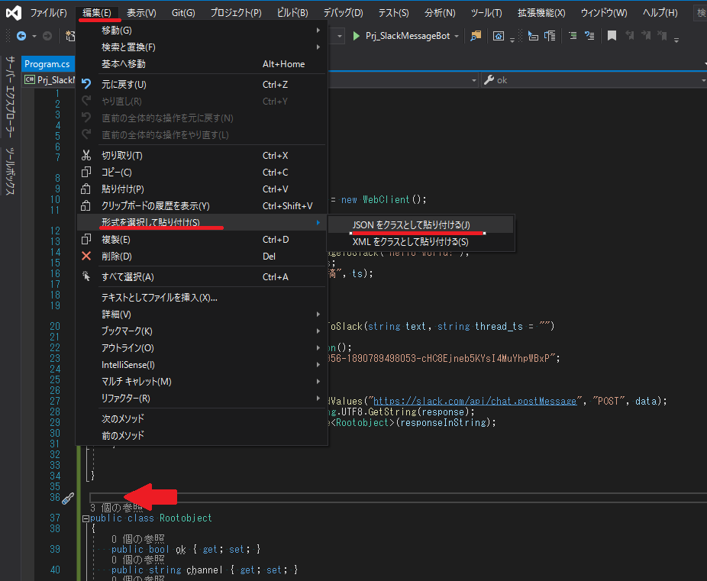The width and height of the screenshot is (707, 581).
Task: Open the ウィンドウ(W) menu
Action: point(604,13)
